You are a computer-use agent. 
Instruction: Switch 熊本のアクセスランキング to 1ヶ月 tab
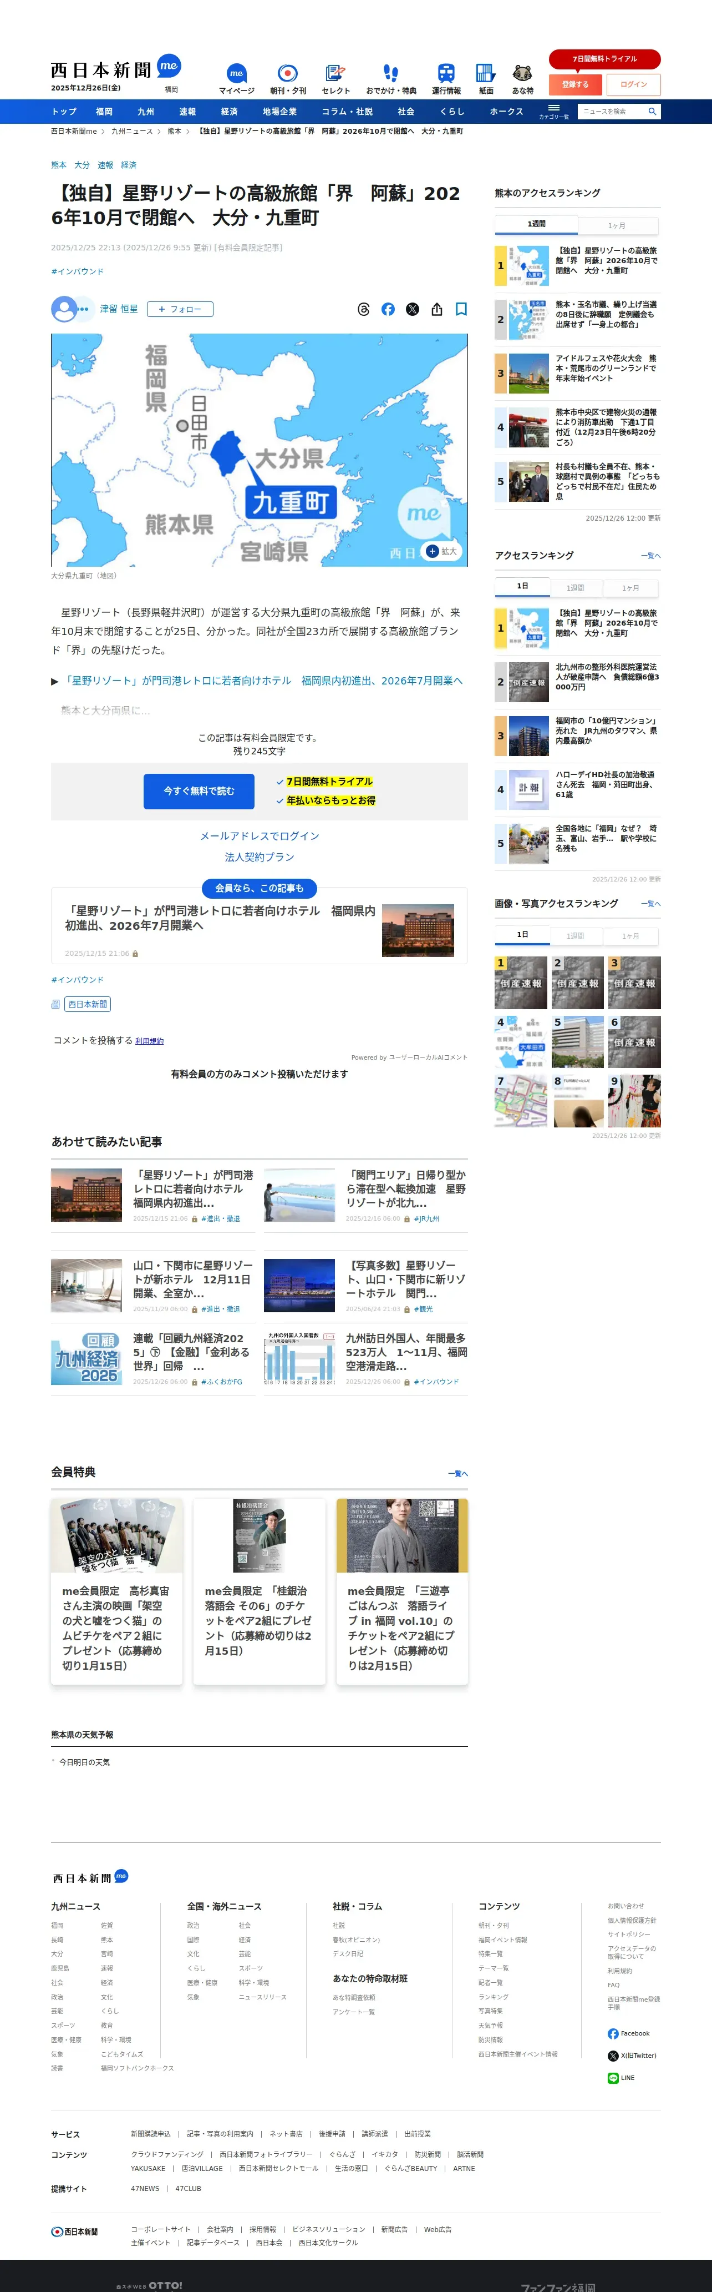click(x=617, y=225)
